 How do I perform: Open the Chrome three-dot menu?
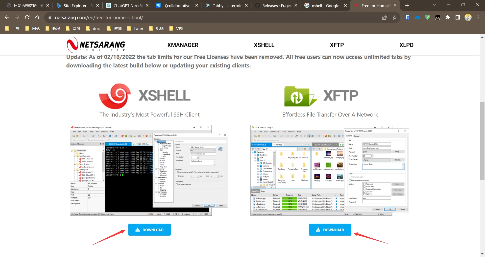478,17
